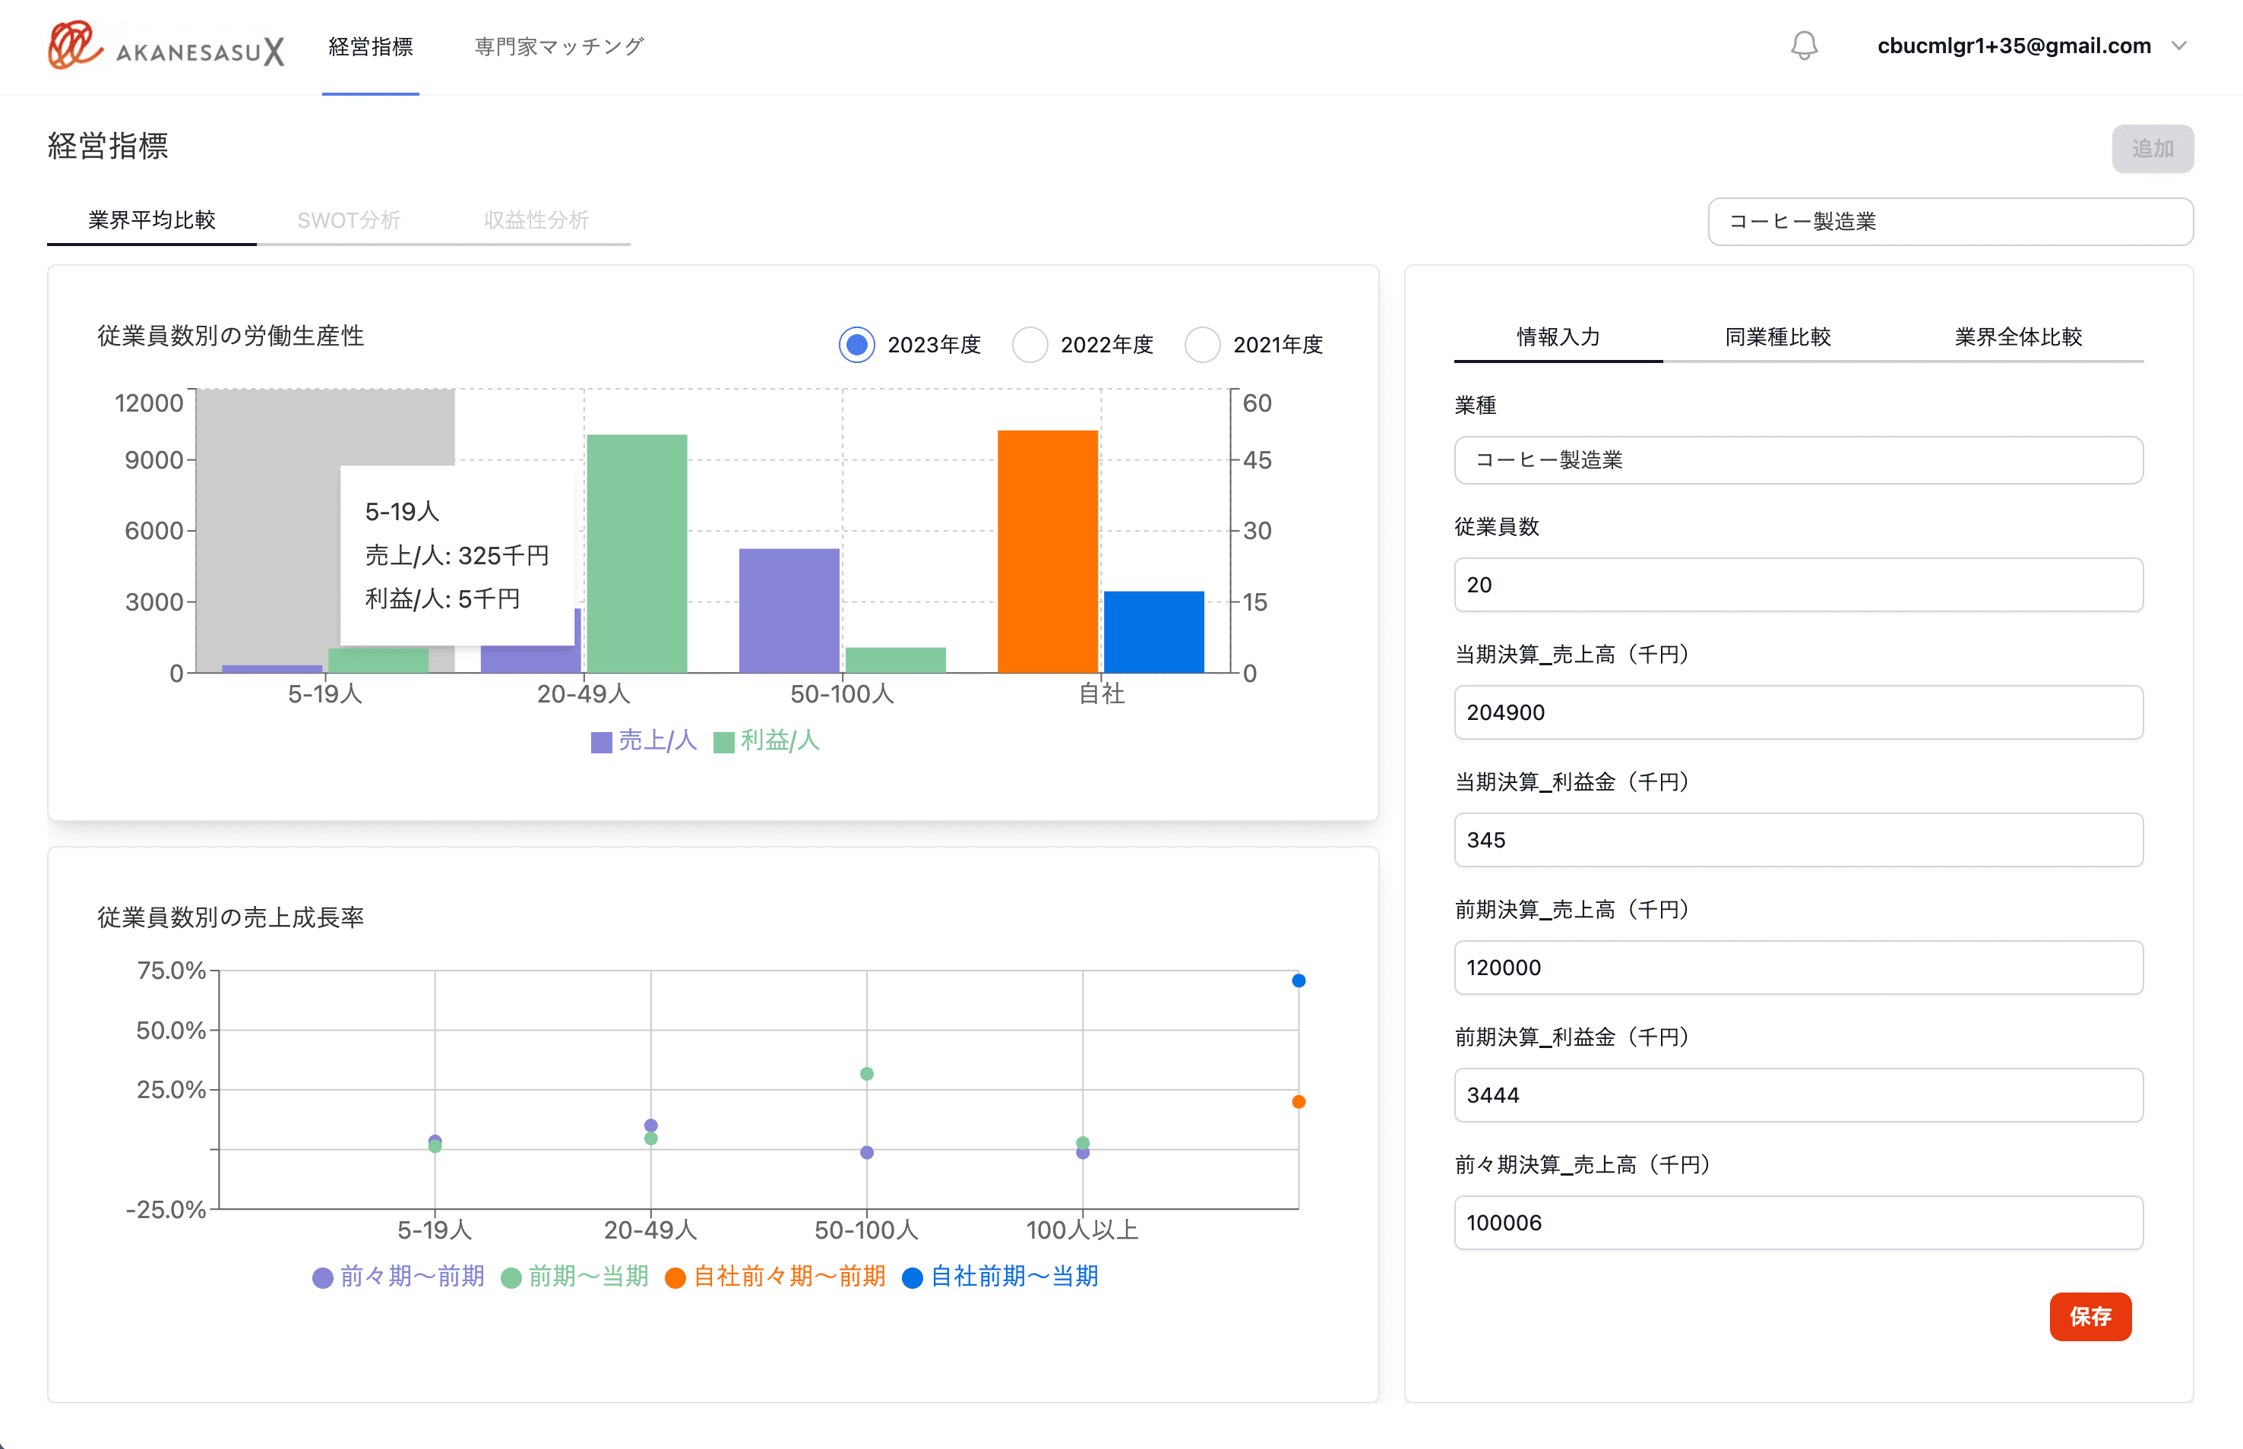
Task: Click the 追加 button
Action: pyautogui.click(x=2153, y=148)
